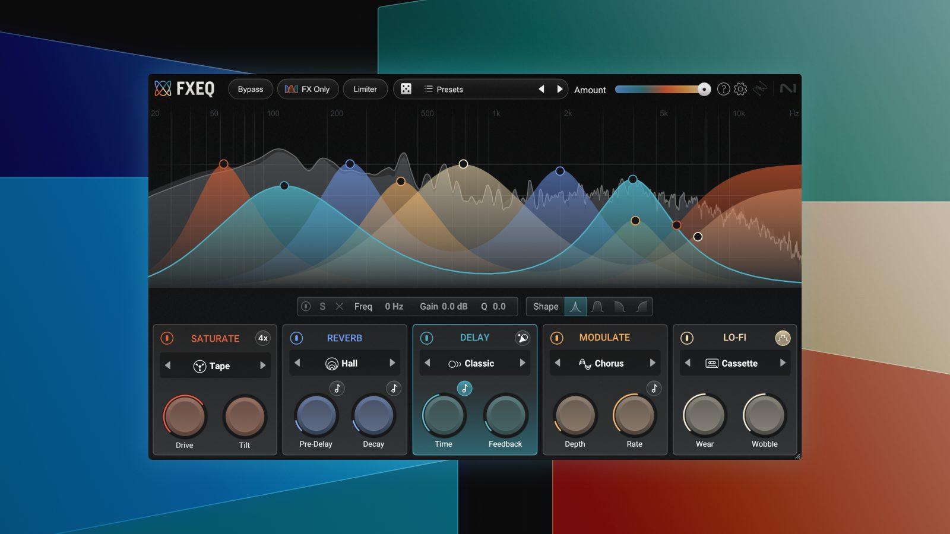Click the Freq 0 Hz value field

click(x=394, y=307)
